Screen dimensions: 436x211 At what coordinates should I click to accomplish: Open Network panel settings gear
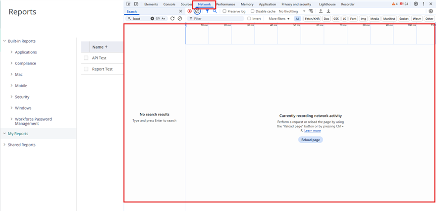pos(431,11)
